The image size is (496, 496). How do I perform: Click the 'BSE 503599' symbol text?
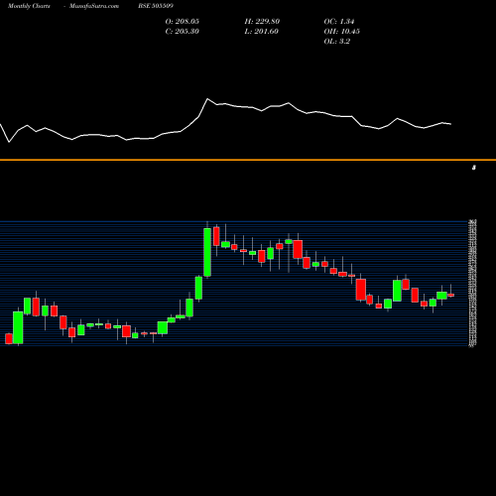point(156,6)
